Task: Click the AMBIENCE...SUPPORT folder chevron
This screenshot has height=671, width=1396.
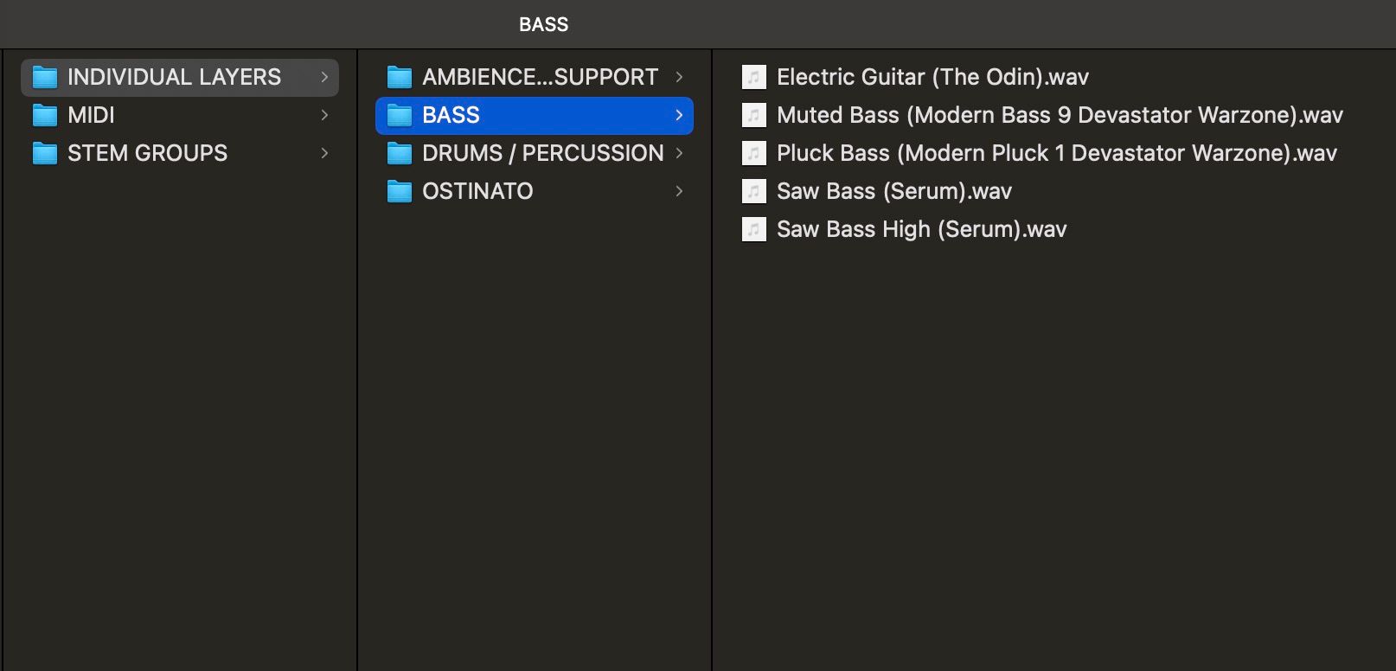Action: click(x=679, y=77)
